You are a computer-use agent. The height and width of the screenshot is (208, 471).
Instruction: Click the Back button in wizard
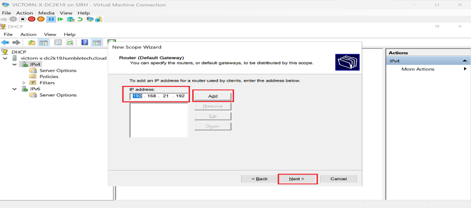pos(259,179)
